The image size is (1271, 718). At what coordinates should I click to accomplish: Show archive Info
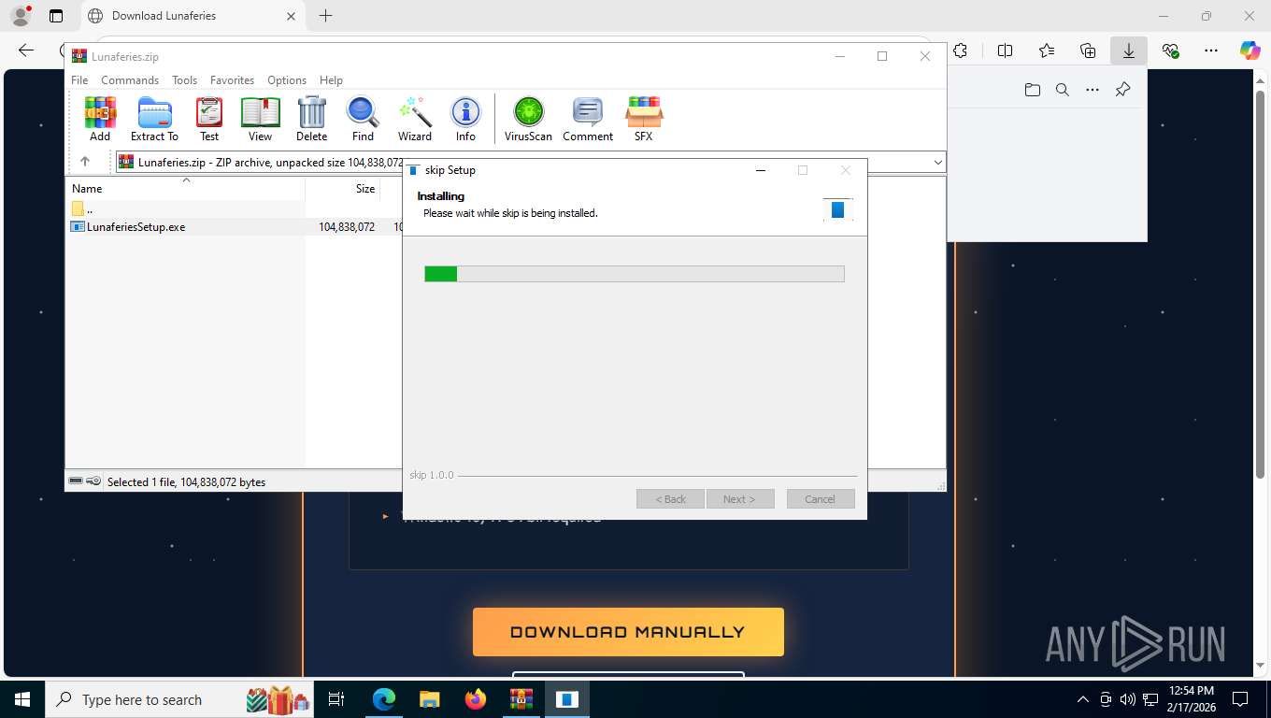click(x=465, y=119)
